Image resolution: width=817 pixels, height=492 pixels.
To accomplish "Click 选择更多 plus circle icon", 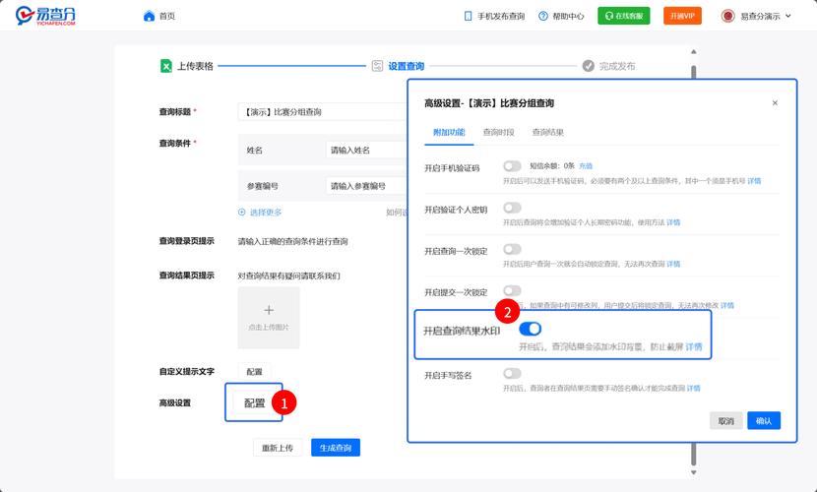I will tap(242, 212).
